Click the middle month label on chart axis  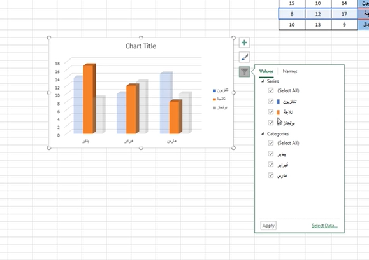coord(129,141)
